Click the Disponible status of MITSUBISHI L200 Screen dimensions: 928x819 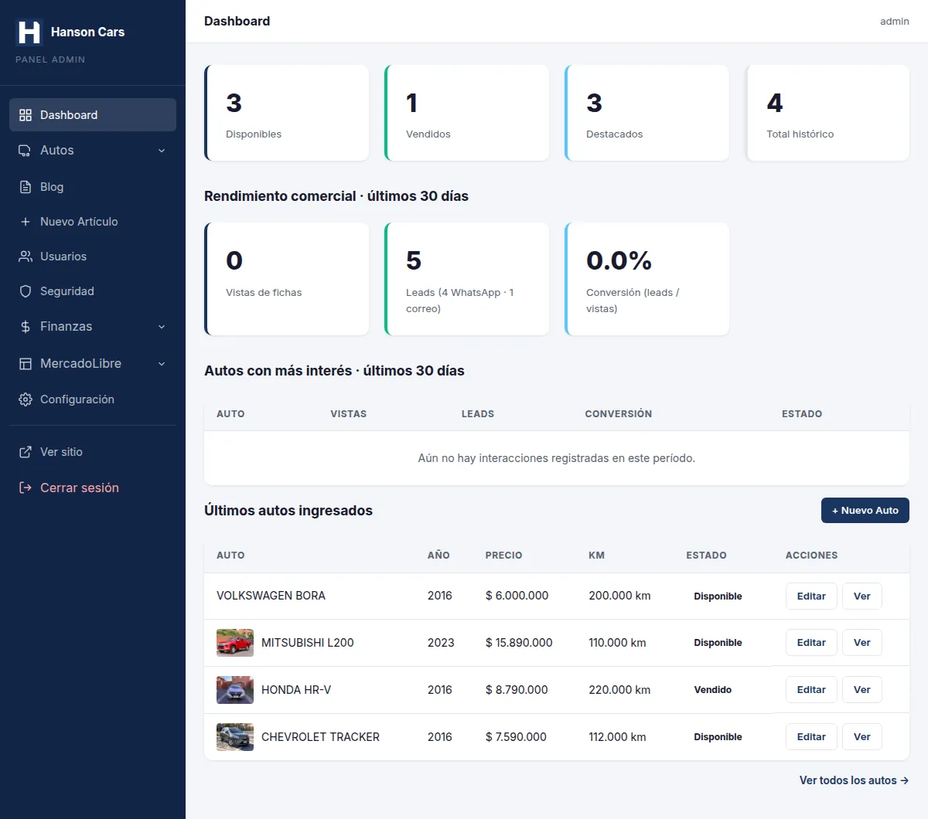718,643
